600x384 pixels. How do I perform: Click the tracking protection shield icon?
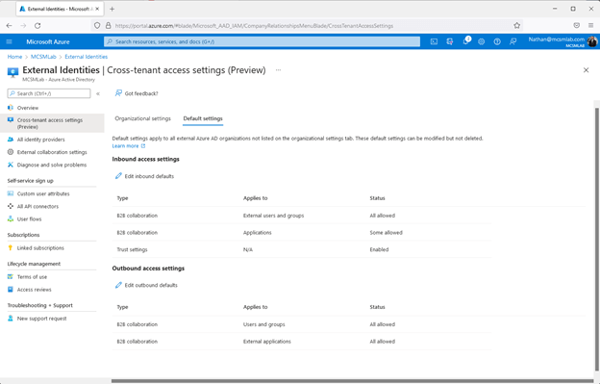[x=97, y=26]
